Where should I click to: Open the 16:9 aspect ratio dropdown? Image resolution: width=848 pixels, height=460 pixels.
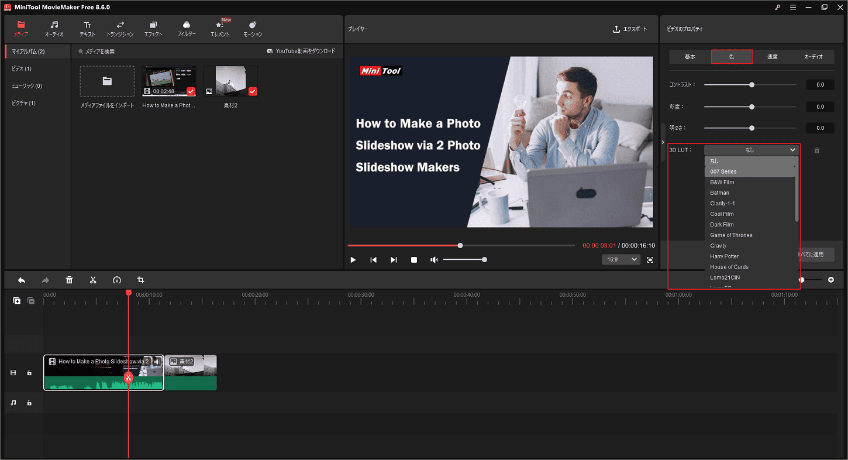tap(621, 259)
